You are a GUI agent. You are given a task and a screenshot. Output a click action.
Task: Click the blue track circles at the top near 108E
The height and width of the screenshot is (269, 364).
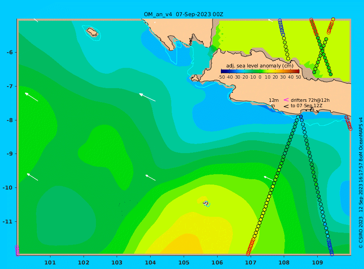281,27
